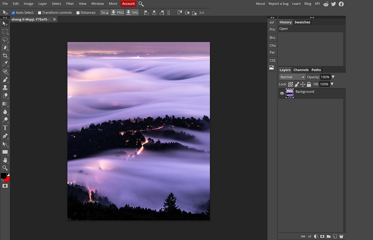Select the Lasso tool
The width and height of the screenshot is (373, 240).
5,40
